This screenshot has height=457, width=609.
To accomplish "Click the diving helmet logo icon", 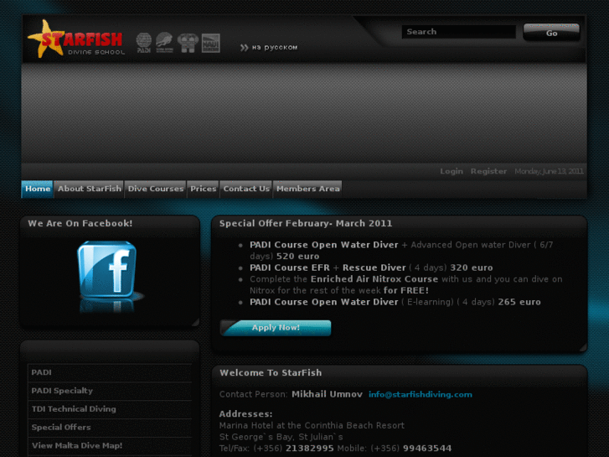I will [188, 43].
